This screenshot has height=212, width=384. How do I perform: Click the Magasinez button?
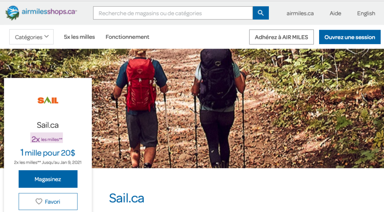click(48, 179)
